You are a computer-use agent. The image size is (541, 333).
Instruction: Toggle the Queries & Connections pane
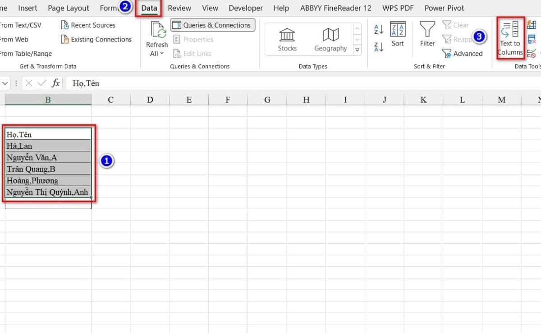[212, 25]
